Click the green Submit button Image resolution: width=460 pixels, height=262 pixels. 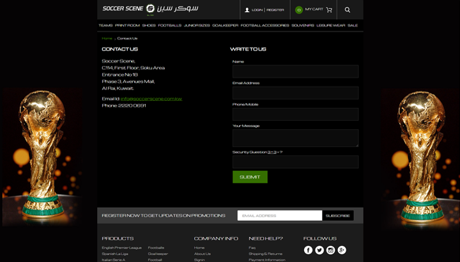(x=250, y=177)
